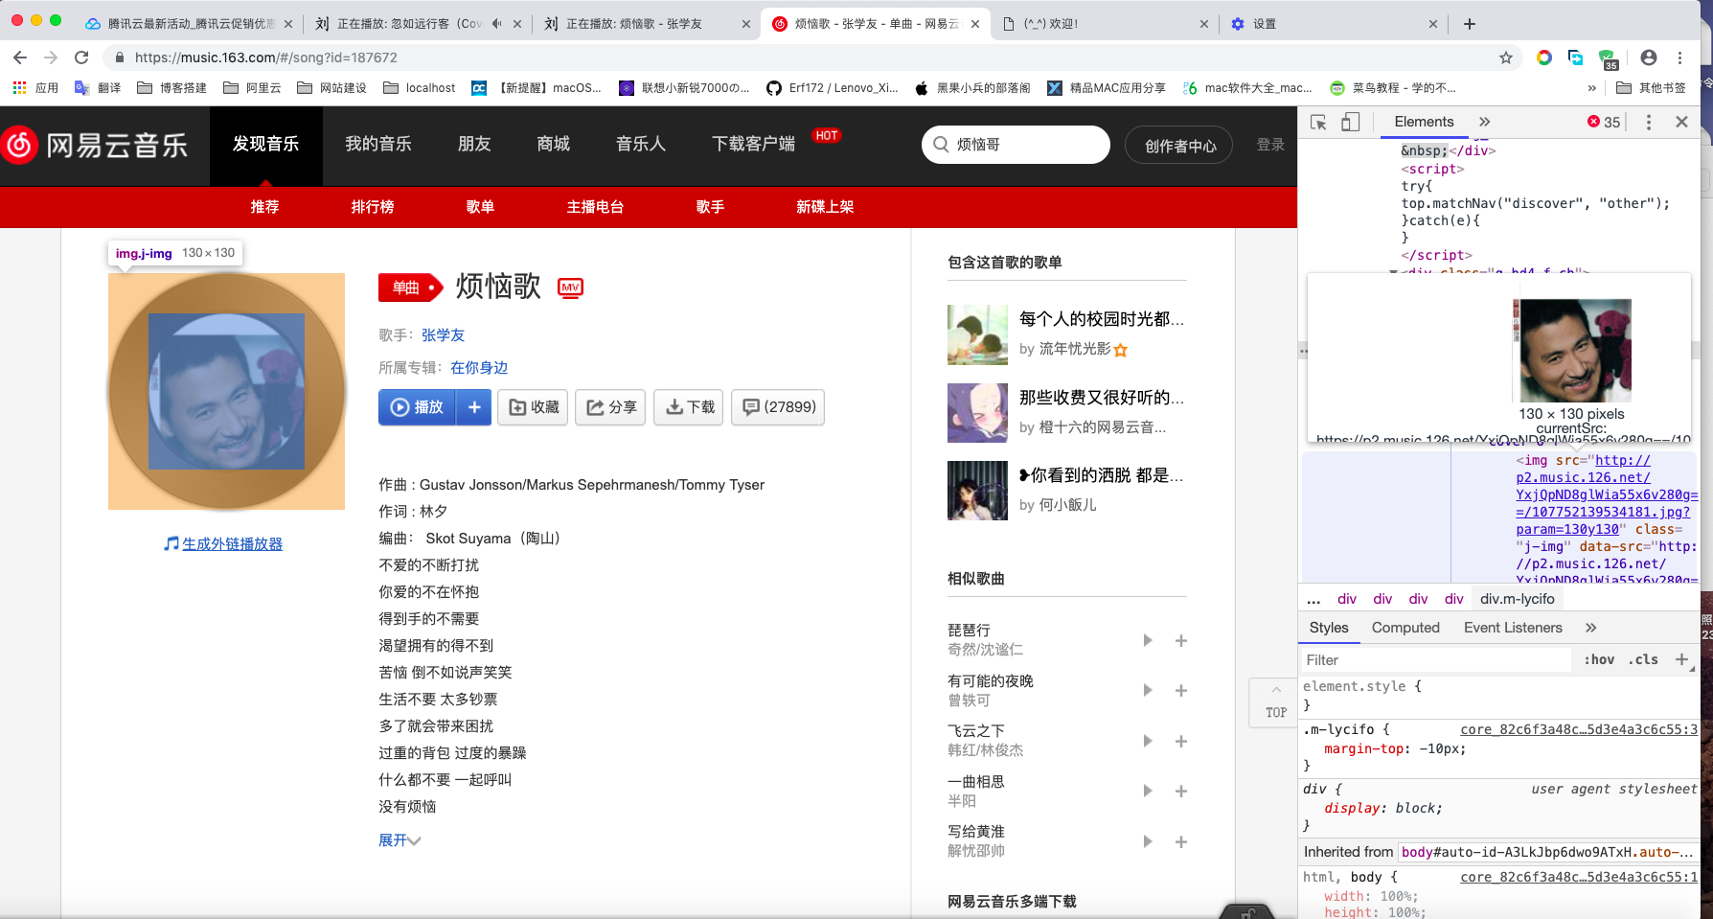Image resolution: width=1713 pixels, height=919 pixels.
Task: Show more DevTools tabs via double chevron
Action: click(1485, 122)
